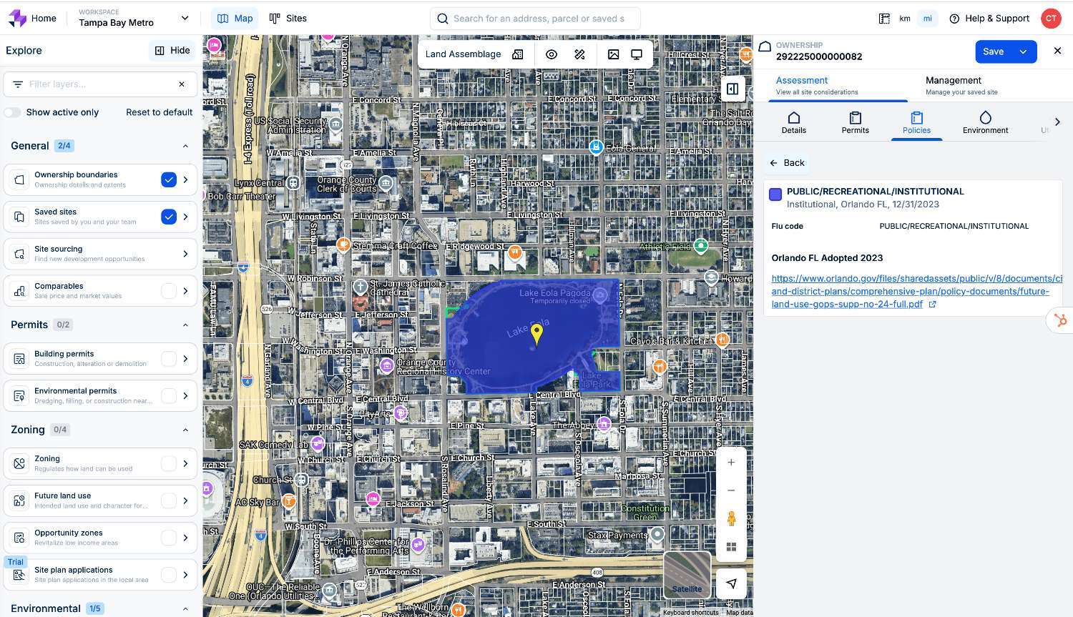Open the Permits tab in assessment panel
The image size is (1073, 617).
pos(855,122)
